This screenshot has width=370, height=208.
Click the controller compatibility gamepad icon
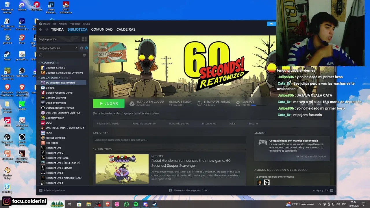coord(263,142)
